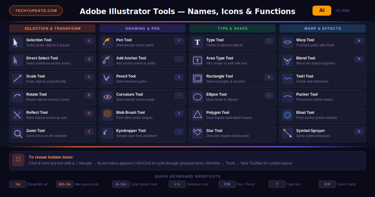Click the page title about Adobe Illustrator Tools
This screenshot has height=197, width=375.
187,11
